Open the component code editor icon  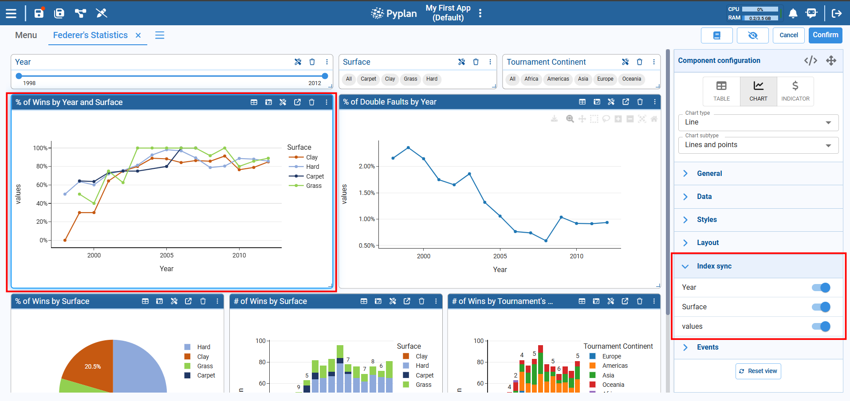tap(811, 61)
